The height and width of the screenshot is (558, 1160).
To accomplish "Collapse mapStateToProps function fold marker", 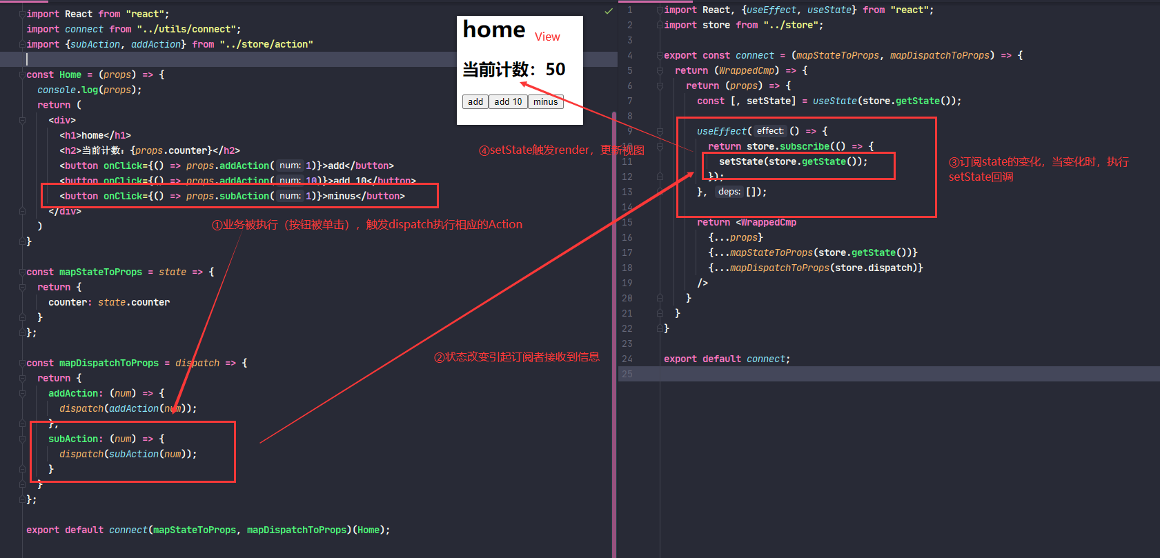I will [x=22, y=272].
